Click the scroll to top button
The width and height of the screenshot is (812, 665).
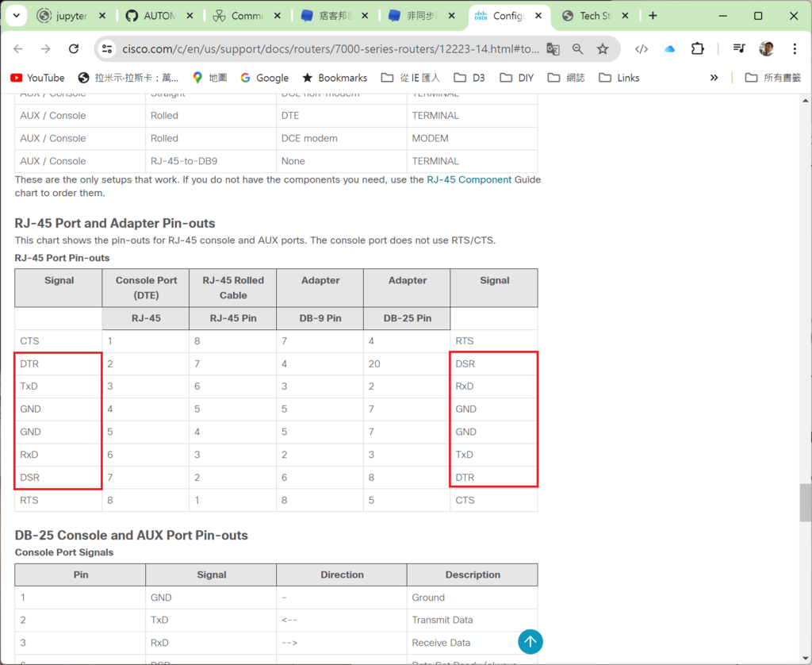pos(530,642)
